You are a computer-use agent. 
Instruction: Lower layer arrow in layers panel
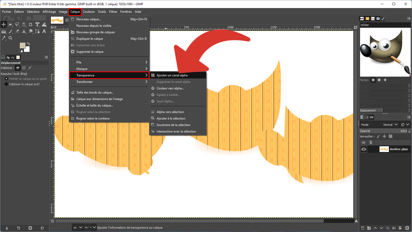pos(381,228)
